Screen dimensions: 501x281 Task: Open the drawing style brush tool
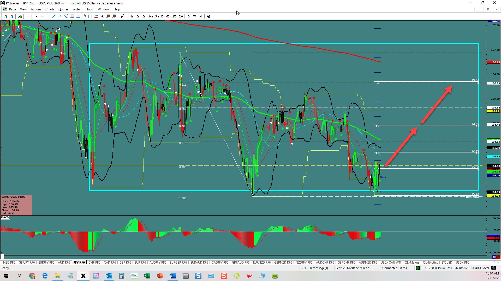(122, 16)
